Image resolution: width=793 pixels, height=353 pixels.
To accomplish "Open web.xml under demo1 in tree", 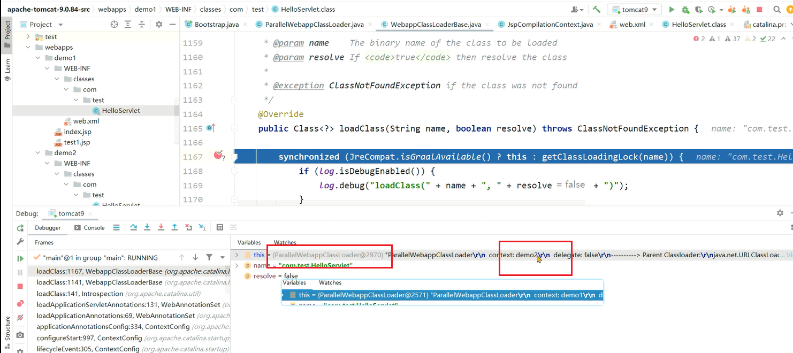I will pos(86,121).
